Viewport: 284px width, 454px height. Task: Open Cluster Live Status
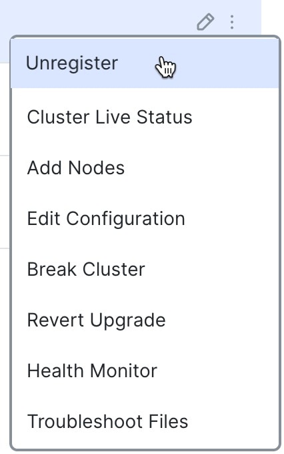coord(145,118)
